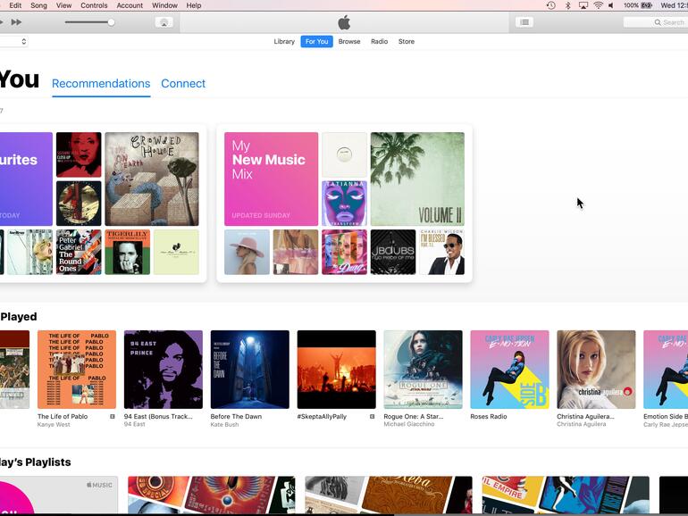The width and height of the screenshot is (688, 516).
Task: Open the View menu
Action: (63, 5)
